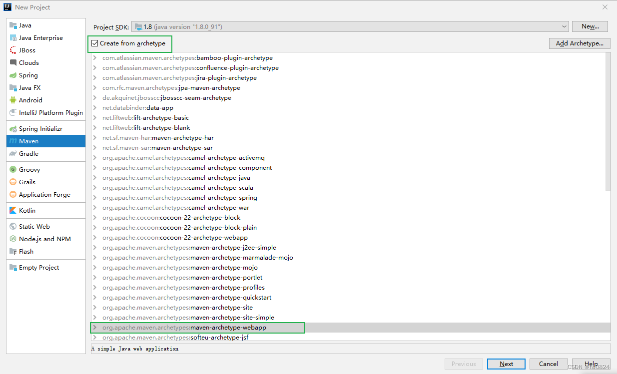617x374 pixels.
Task: Click the Flash folder icon
Action: (13, 252)
